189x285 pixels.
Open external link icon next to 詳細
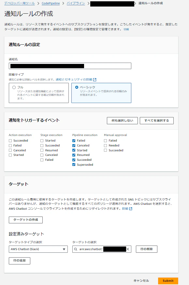[131, 209]
